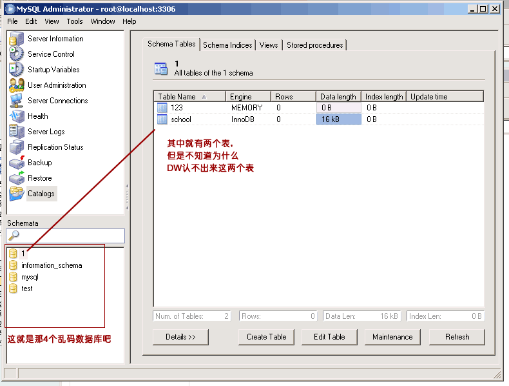Select the mysql database icon
The height and width of the screenshot is (386, 509).
(13, 277)
